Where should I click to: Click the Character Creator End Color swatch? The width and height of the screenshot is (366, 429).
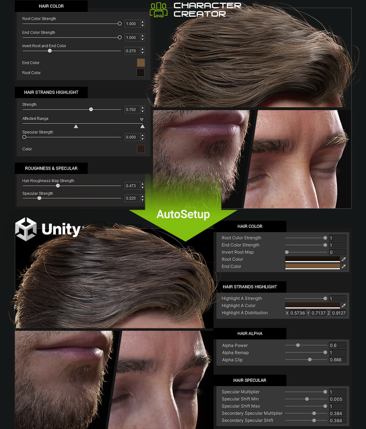(x=141, y=63)
